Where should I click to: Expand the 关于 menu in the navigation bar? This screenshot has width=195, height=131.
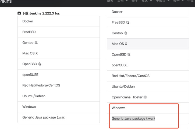click(178, 1)
